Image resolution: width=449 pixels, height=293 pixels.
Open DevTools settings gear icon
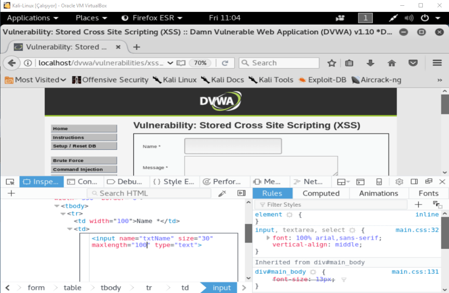tap(399, 182)
